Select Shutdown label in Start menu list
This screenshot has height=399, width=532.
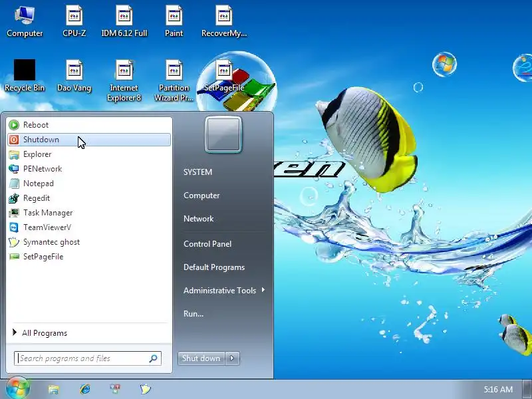(x=41, y=140)
